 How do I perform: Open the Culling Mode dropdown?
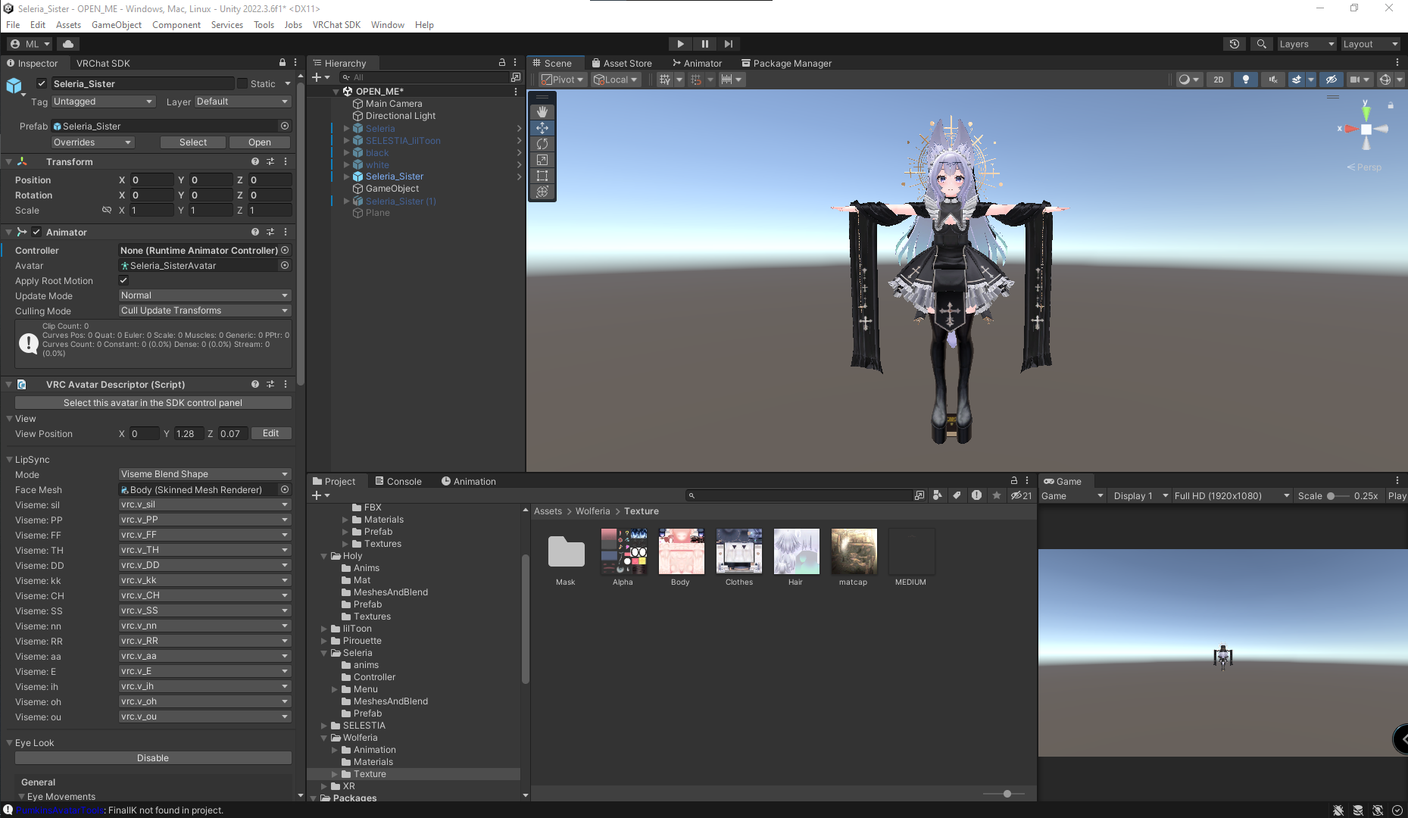click(x=204, y=311)
